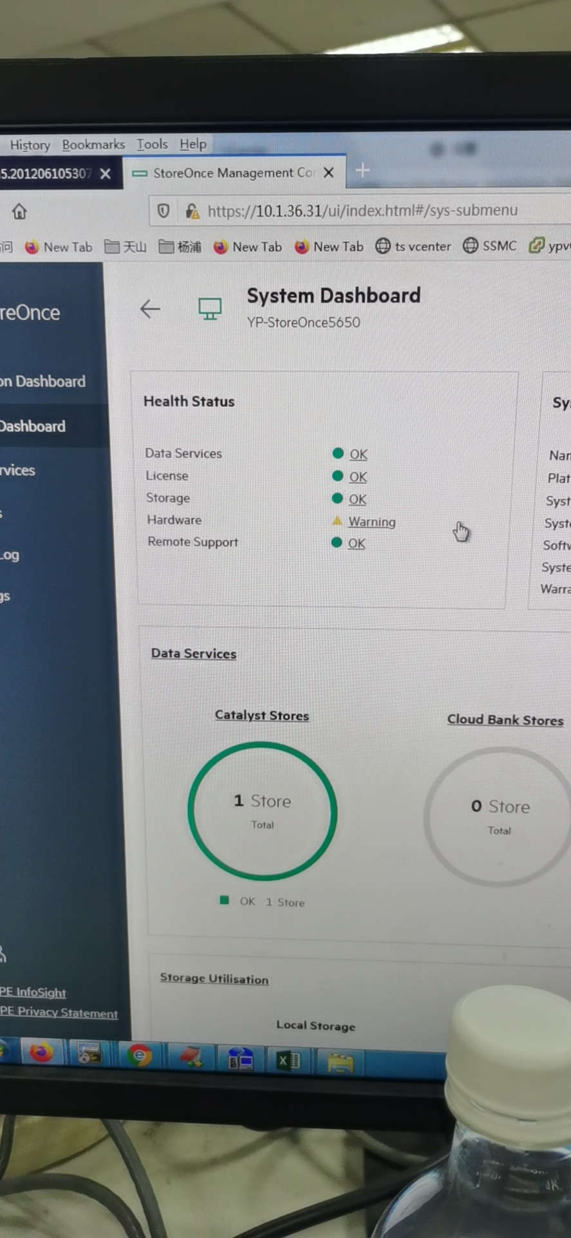Open the ts vcenter bookmark

click(413, 246)
